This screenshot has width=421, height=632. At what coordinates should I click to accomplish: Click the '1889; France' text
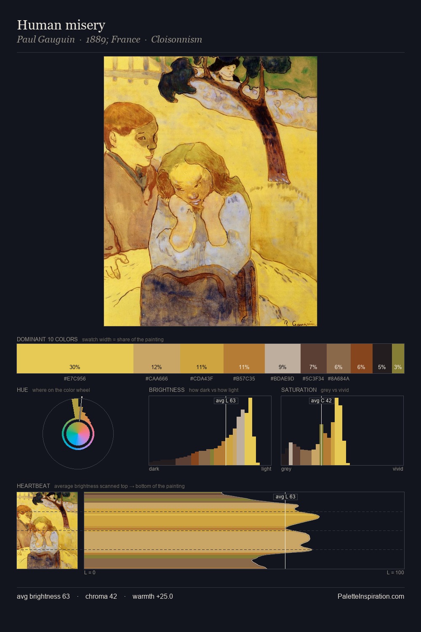(x=113, y=40)
